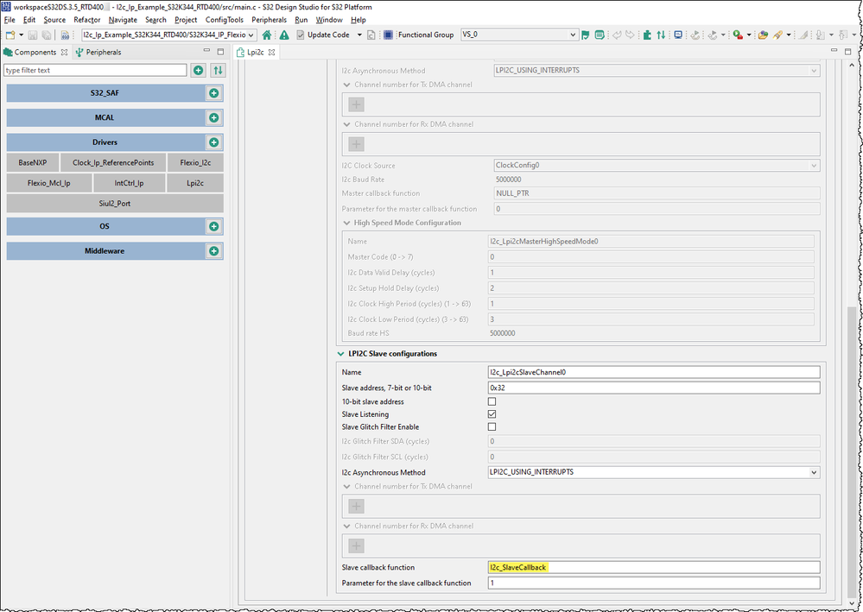
Task: Open the Run menu
Action: click(x=301, y=20)
